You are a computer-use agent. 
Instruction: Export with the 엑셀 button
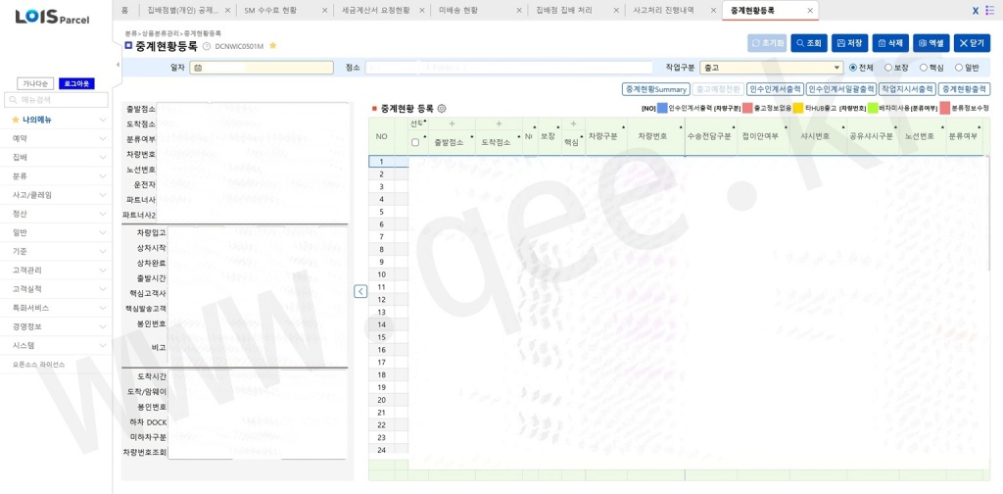point(931,43)
